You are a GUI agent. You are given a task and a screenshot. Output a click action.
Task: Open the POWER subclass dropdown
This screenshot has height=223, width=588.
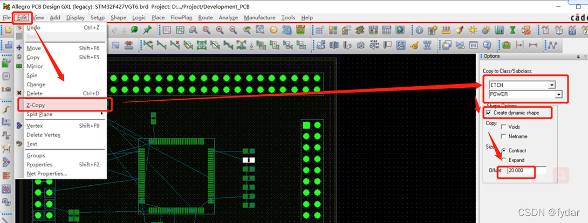[x=559, y=94]
